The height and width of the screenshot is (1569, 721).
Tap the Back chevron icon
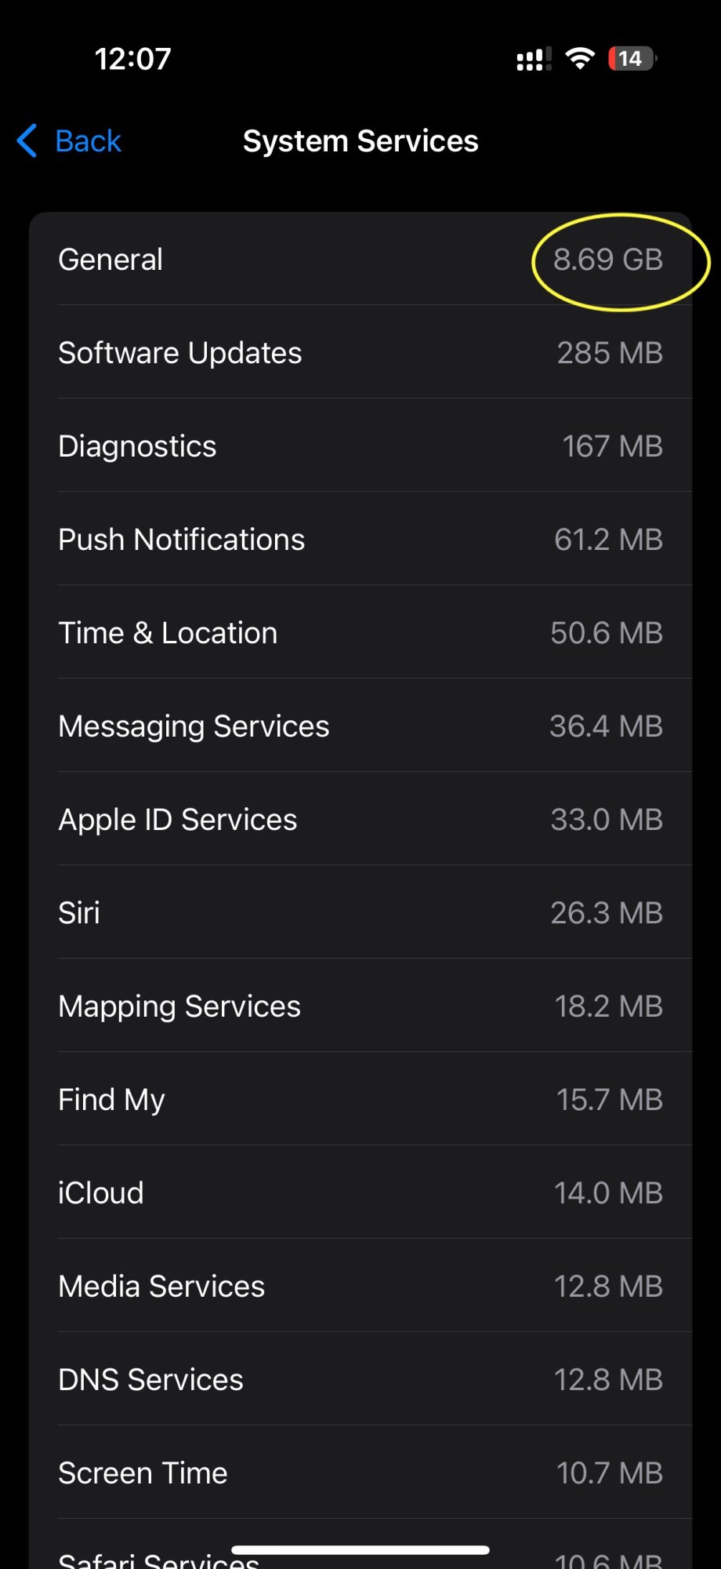[27, 141]
